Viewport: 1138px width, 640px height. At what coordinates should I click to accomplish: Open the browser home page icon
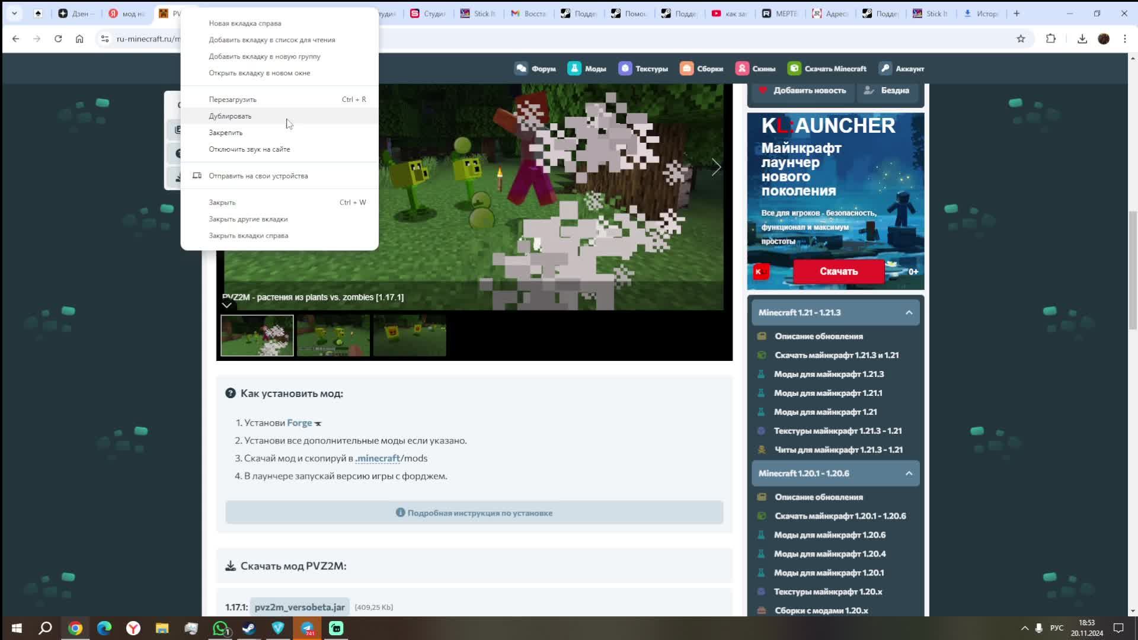(79, 39)
